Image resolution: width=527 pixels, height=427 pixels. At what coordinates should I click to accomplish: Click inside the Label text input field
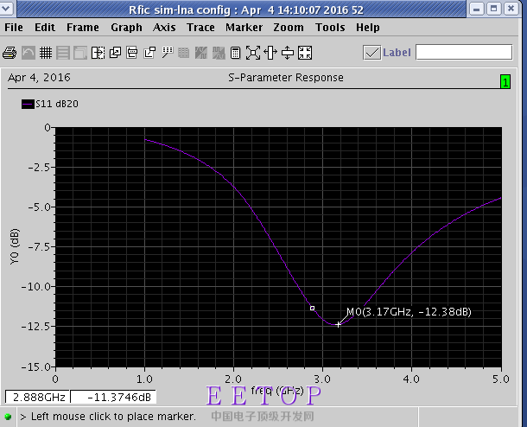coord(464,53)
